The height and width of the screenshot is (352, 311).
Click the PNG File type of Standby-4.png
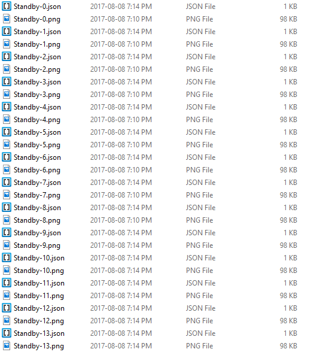200,120
